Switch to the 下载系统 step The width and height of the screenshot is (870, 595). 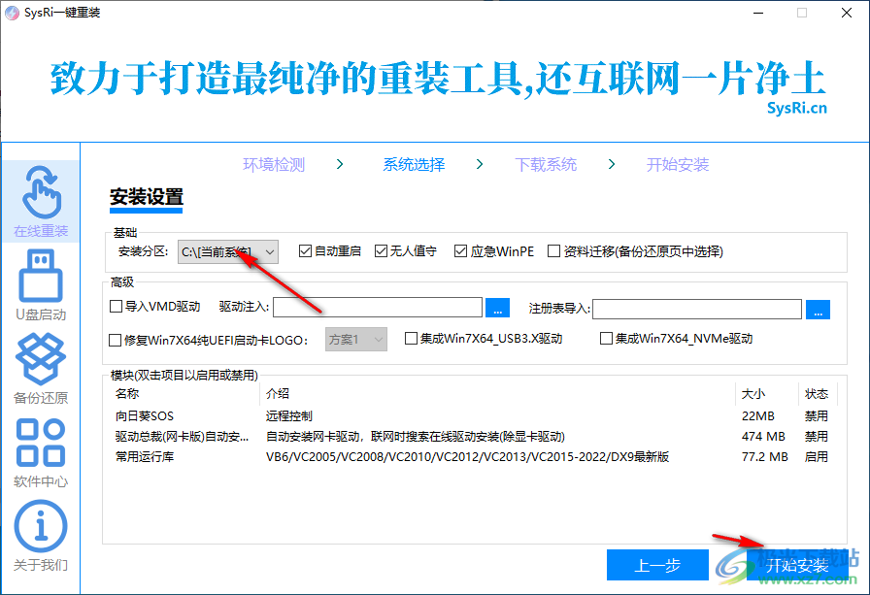(x=545, y=164)
